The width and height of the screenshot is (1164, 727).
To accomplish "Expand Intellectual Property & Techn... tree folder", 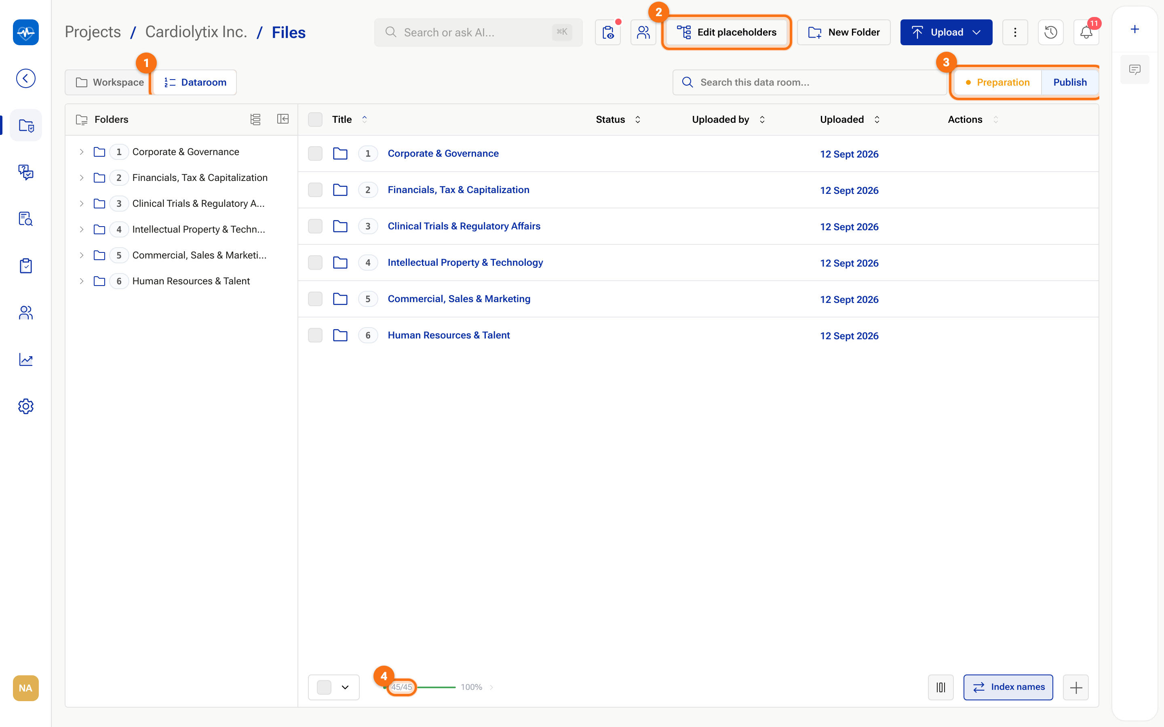I will click(x=81, y=229).
